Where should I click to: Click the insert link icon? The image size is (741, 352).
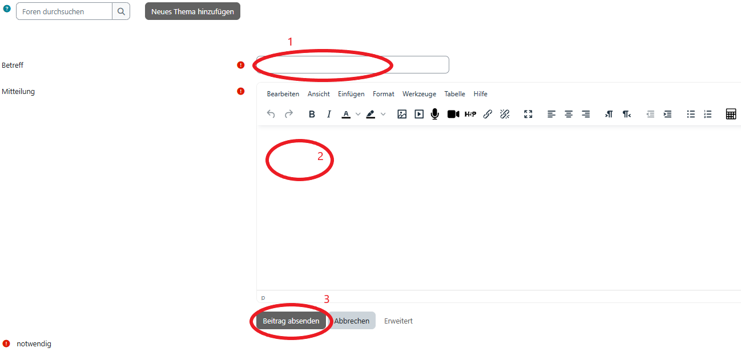[x=488, y=114]
